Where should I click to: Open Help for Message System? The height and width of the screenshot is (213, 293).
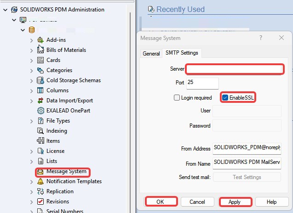(x=271, y=202)
